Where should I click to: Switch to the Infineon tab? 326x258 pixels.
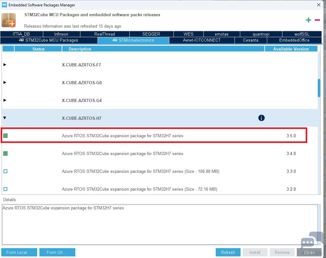pos(61,34)
